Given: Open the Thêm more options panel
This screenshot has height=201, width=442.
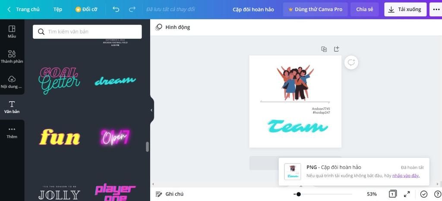Looking at the screenshot, I should pos(12,132).
